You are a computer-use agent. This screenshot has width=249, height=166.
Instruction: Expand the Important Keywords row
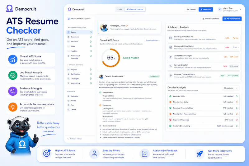204,120
